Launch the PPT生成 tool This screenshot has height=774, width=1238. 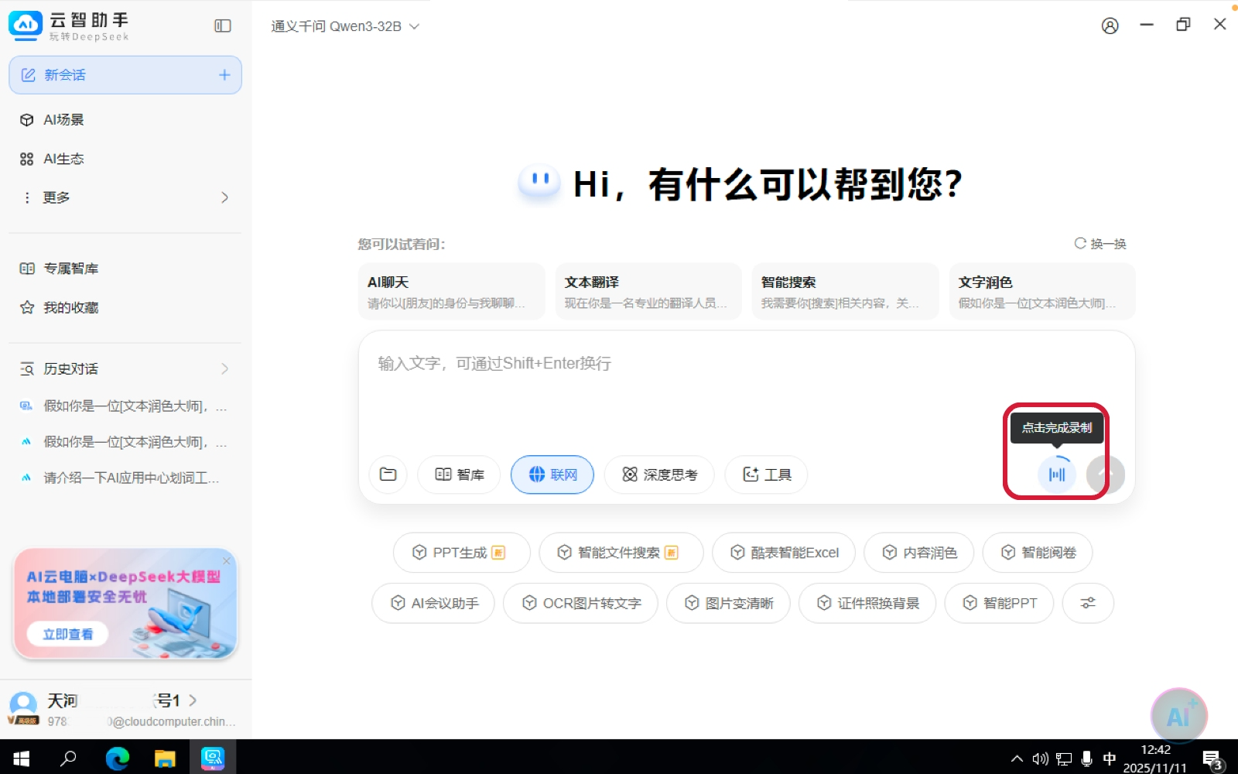(x=461, y=553)
